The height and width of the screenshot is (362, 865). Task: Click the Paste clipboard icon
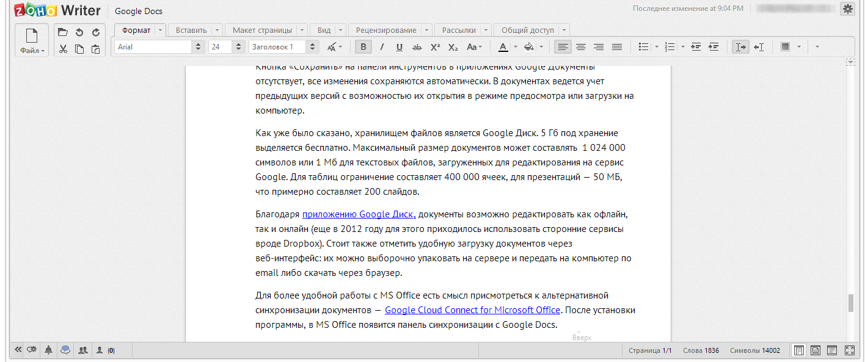click(x=95, y=49)
